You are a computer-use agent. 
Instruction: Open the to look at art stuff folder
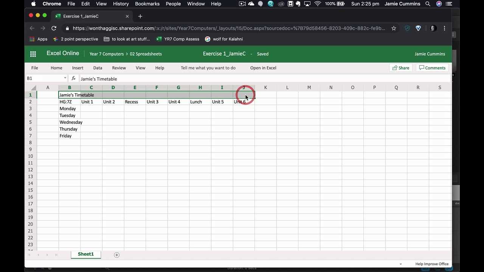point(127,39)
